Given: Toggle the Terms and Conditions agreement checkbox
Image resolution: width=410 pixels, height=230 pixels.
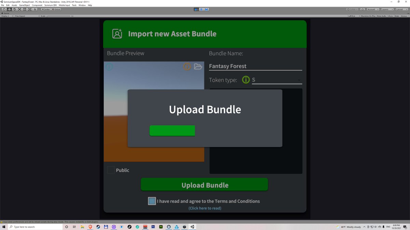Looking at the screenshot, I should (152, 201).
